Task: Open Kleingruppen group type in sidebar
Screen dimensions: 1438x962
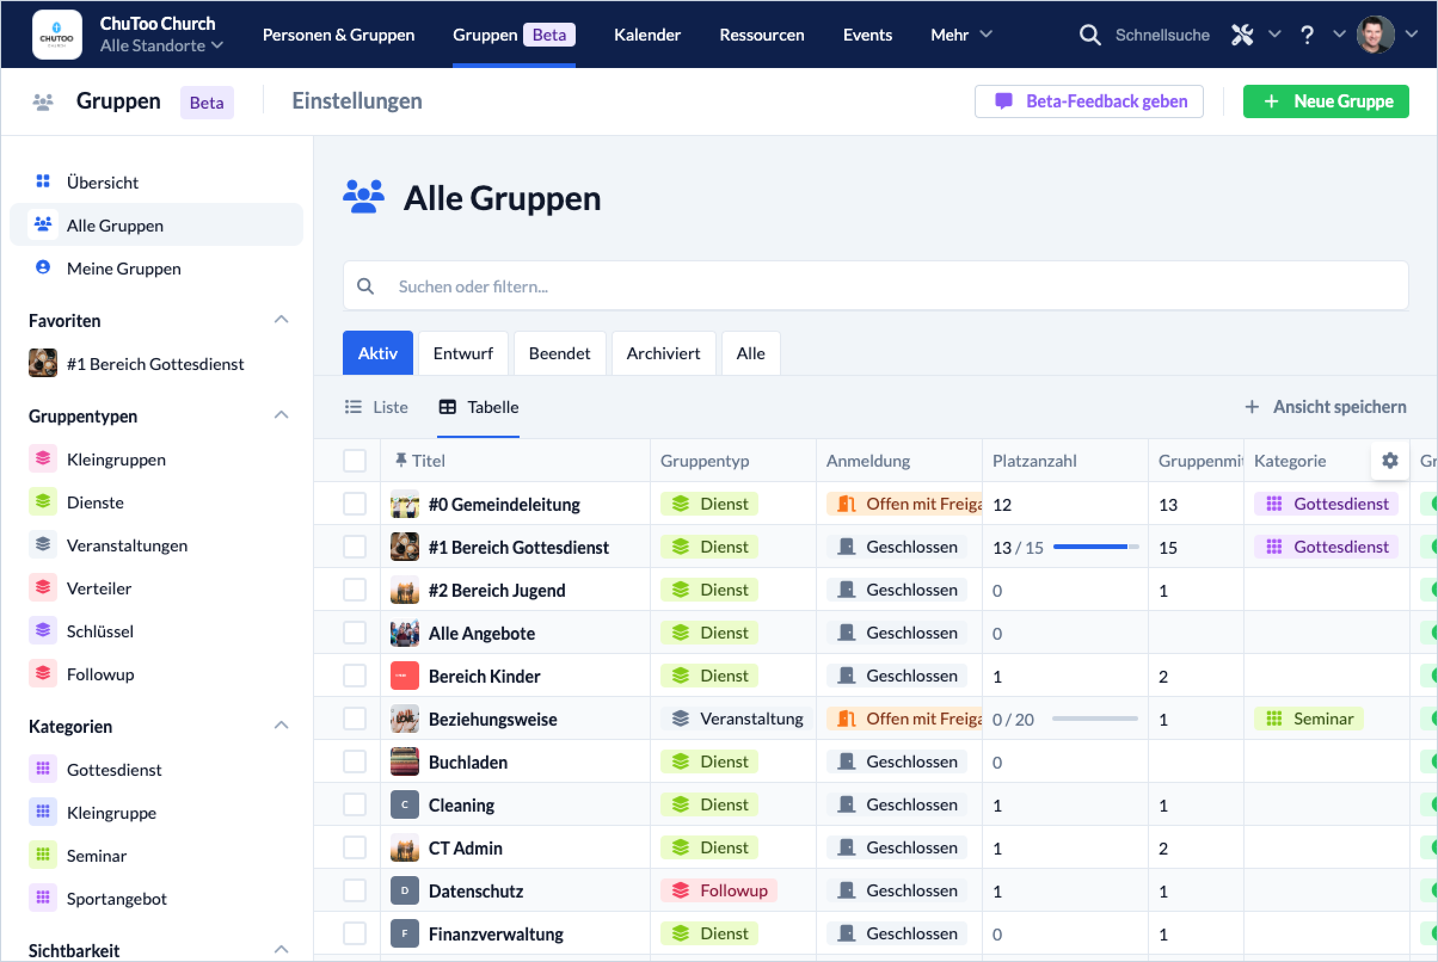Action: pyautogui.click(x=115, y=459)
